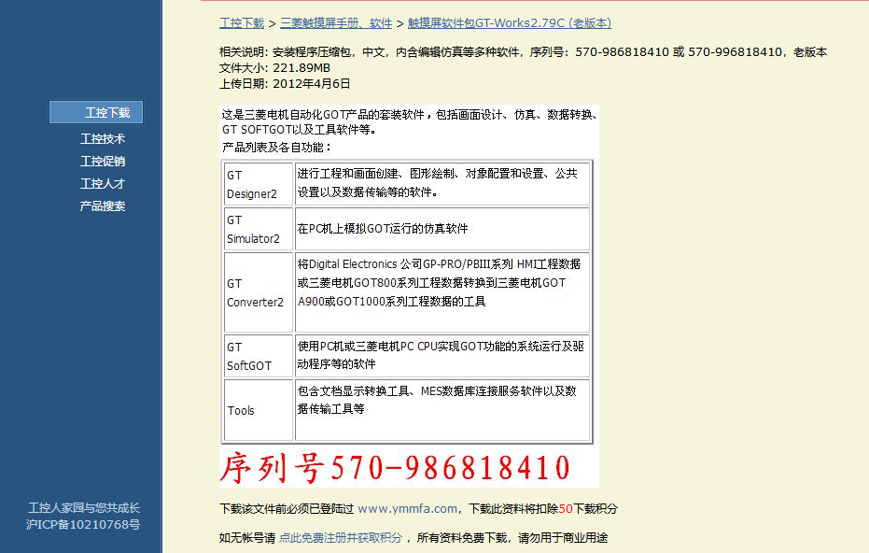Screen dimensions: 869x553
Task: Click the 上传日期 2012年4月6日 line
Action: click(285, 83)
